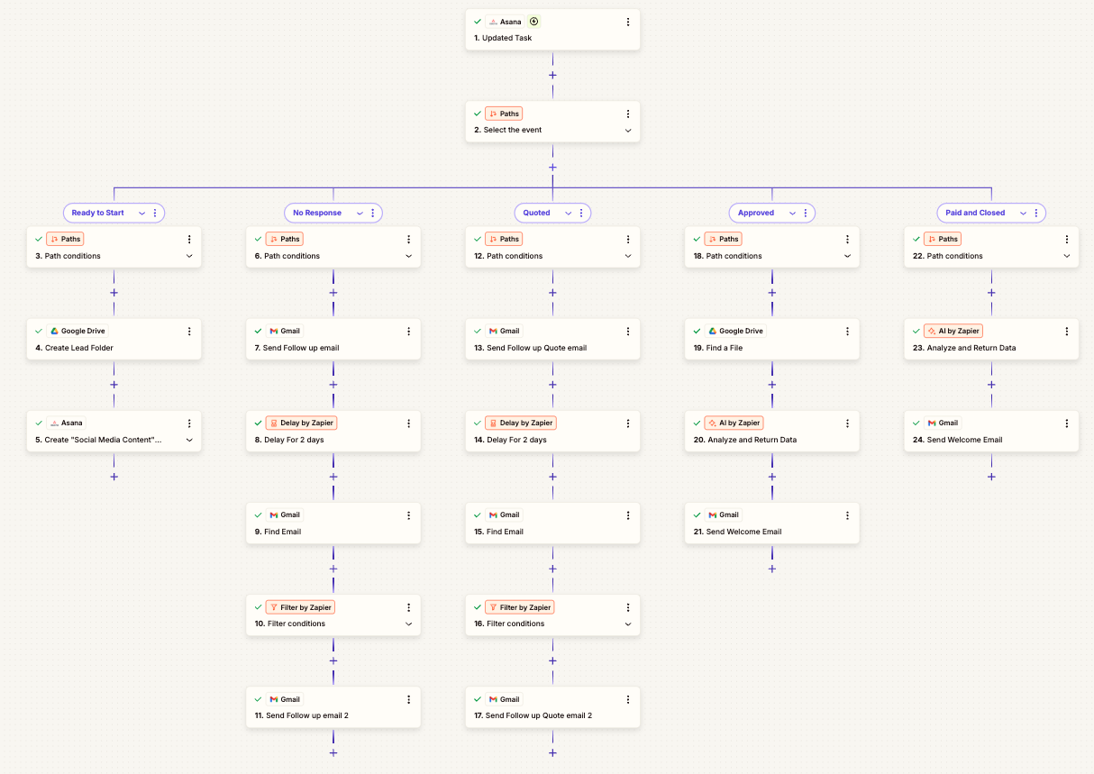This screenshot has width=1094, height=774.
Task: Open step 14 Delay For 2 days
Action: pos(552,432)
